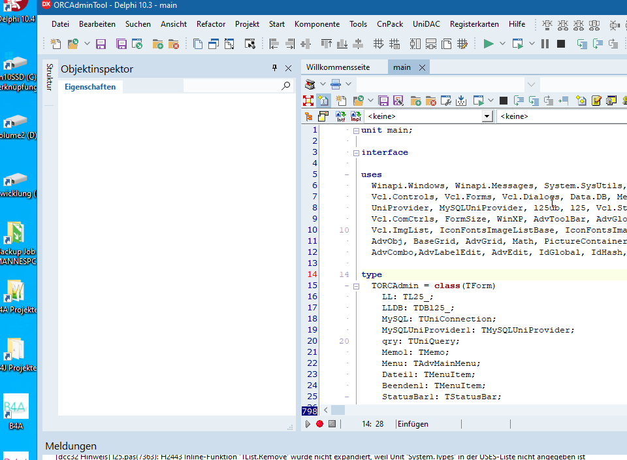Open the Projekt menu
Viewport: 627px width, 460px height.
(247, 24)
